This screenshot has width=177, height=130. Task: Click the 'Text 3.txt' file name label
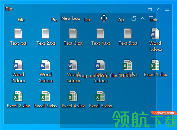74,43
